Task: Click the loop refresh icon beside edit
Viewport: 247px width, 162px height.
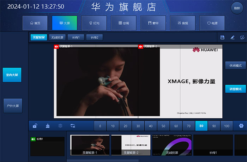Action: (242, 37)
